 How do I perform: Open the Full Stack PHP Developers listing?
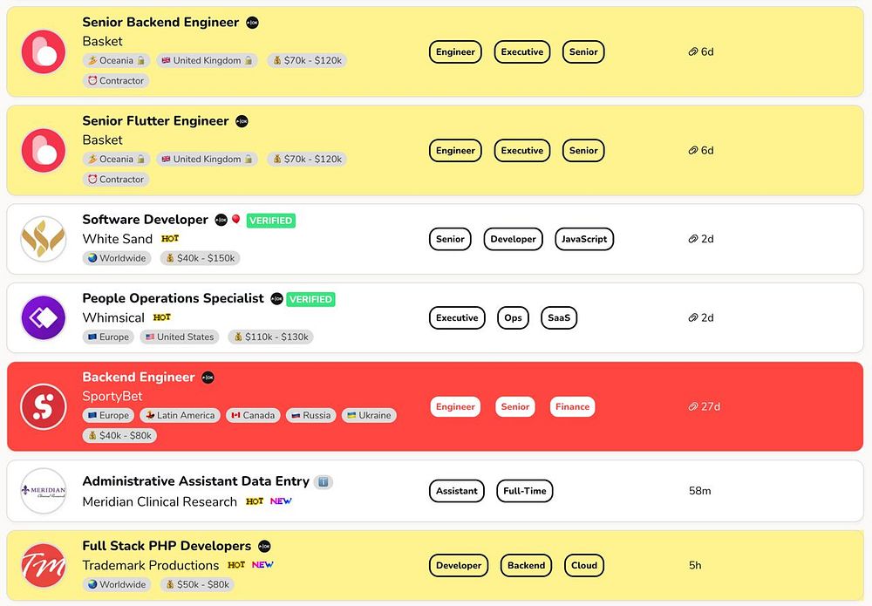[167, 546]
